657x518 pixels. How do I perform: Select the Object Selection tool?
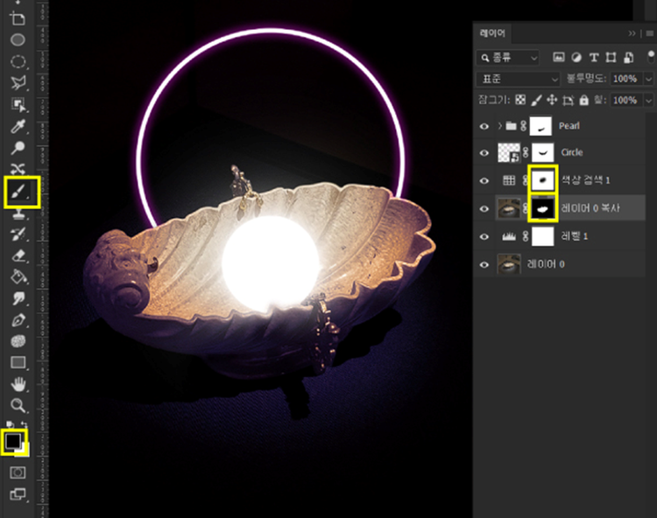pyautogui.click(x=18, y=104)
